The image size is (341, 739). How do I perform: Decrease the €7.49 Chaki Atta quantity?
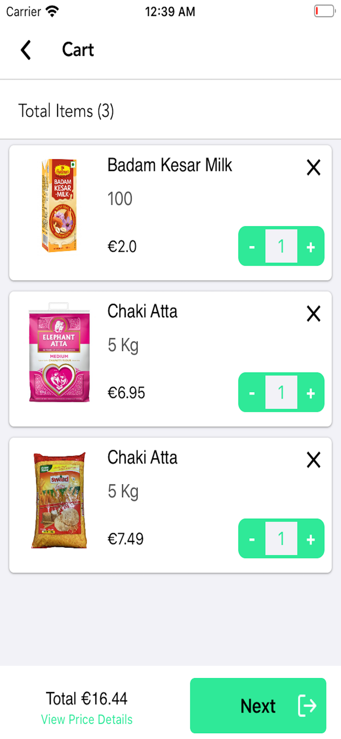251,538
